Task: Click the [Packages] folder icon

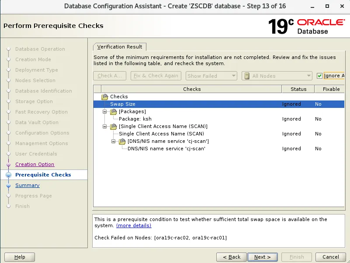Action: [114, 111]
